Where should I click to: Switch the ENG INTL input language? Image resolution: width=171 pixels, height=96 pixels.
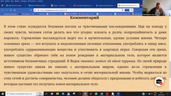point(156,94)
